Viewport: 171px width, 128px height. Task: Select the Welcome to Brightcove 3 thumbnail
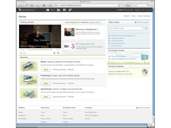69,32
